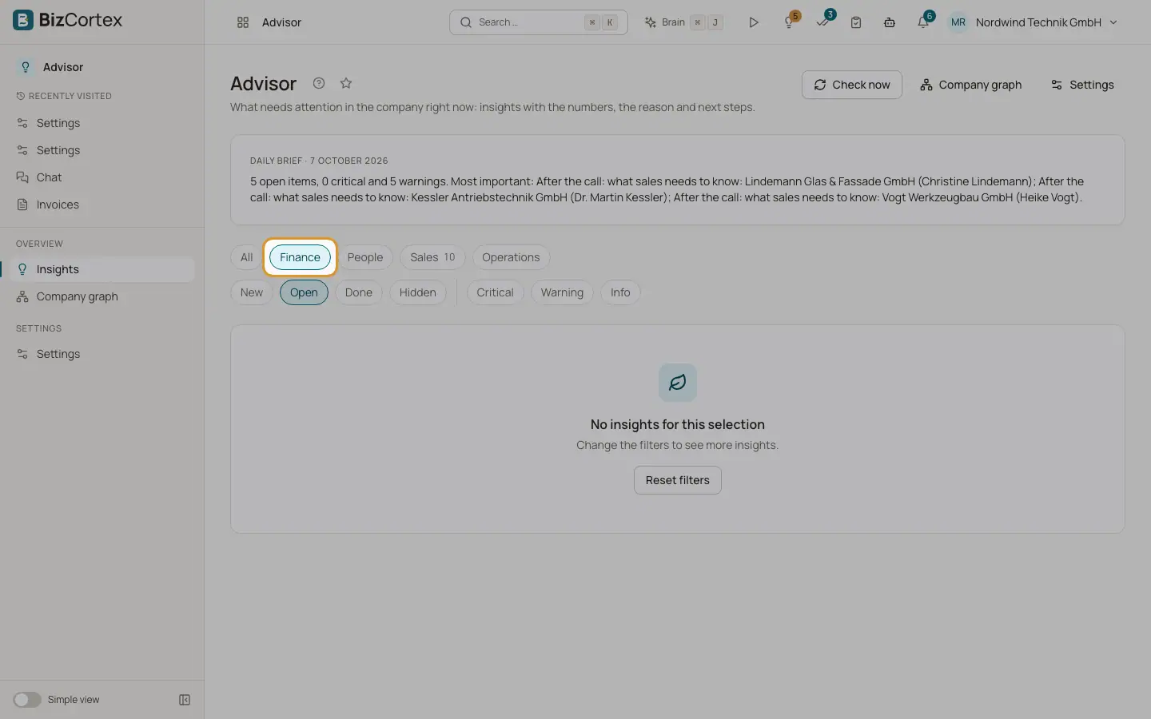Open the apps grid icon beside Advisor
This screenshot has width=1151, height=719.
[x=243, y=22]
